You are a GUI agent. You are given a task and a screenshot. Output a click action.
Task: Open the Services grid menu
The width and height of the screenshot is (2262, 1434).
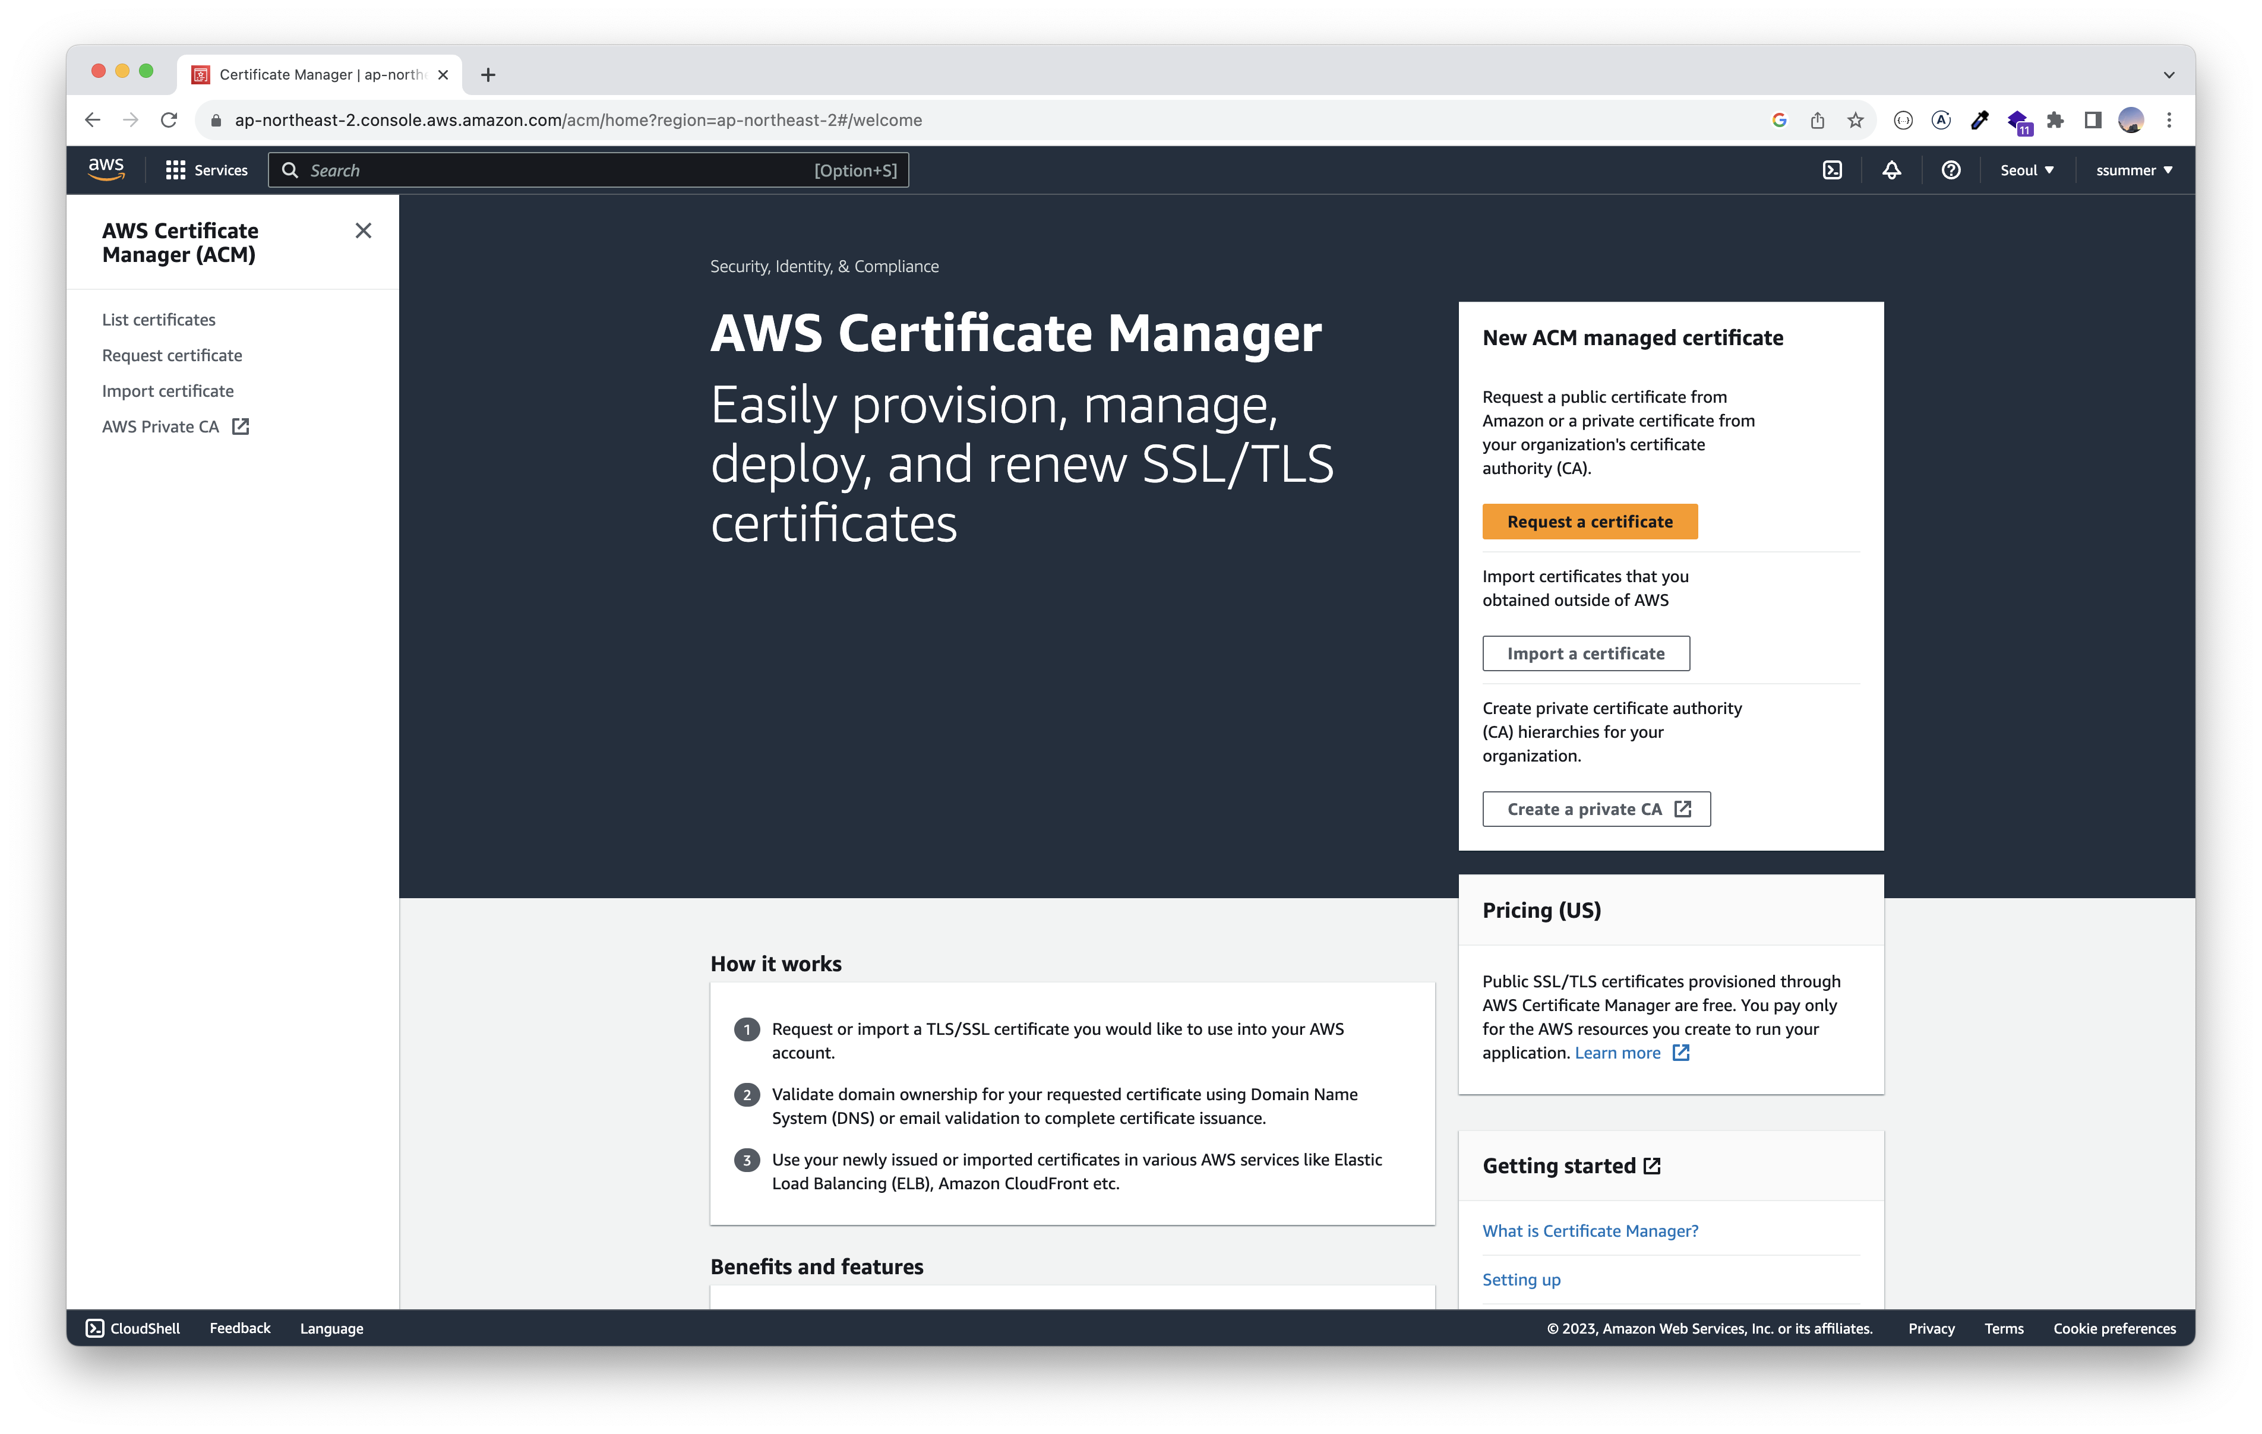point(207,170)
